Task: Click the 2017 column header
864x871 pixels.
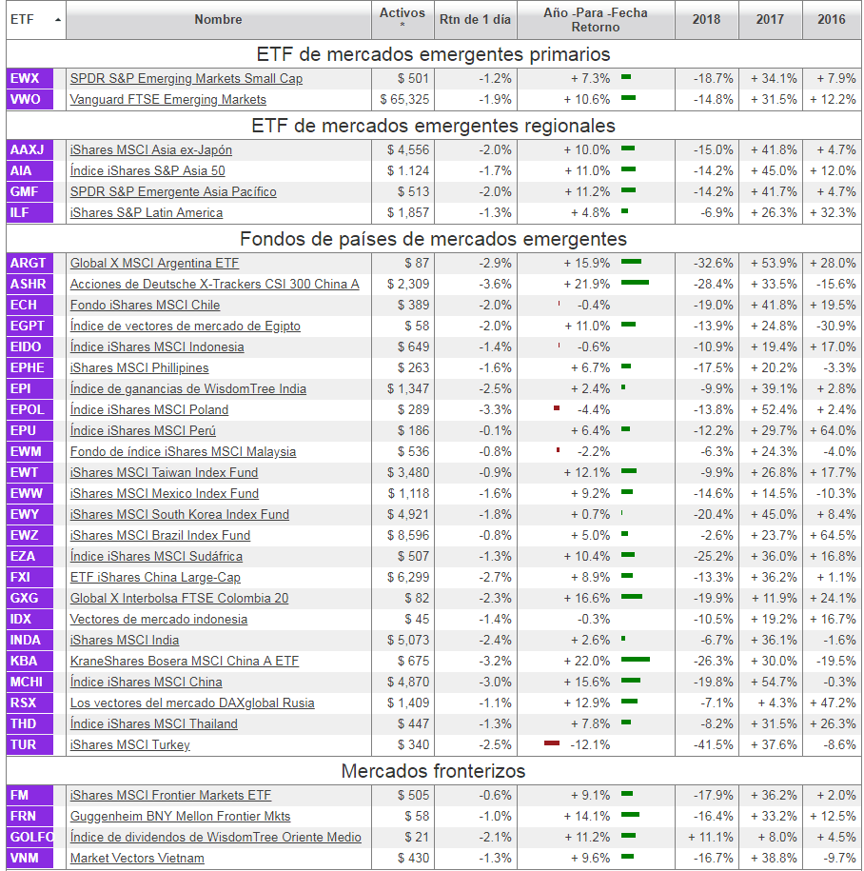Action: tap(770, 20)
